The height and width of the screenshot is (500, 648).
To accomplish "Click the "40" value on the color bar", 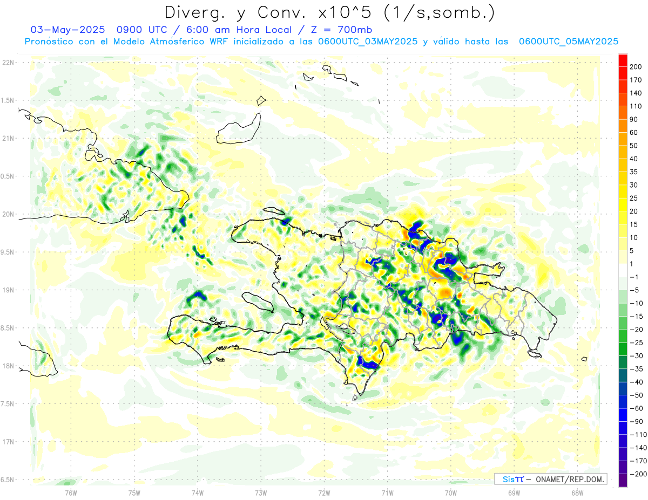I will point(633,159).
